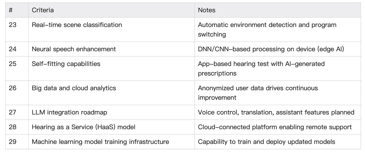Select row number 23
This screenshot has width=365, height=153.
click(x=13, y=25)
